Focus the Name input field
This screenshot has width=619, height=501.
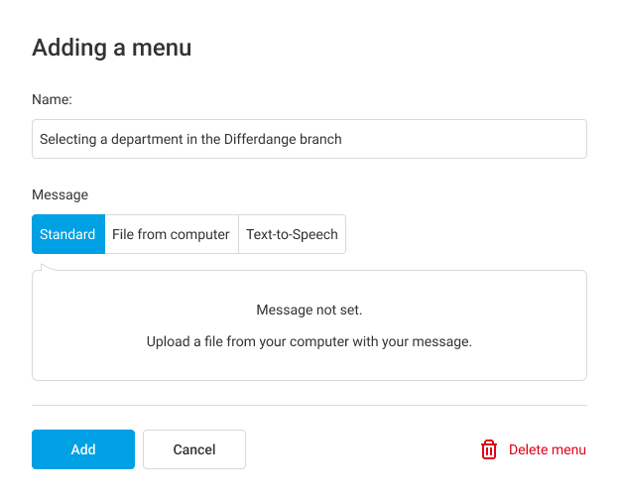[x=446, y=139]
